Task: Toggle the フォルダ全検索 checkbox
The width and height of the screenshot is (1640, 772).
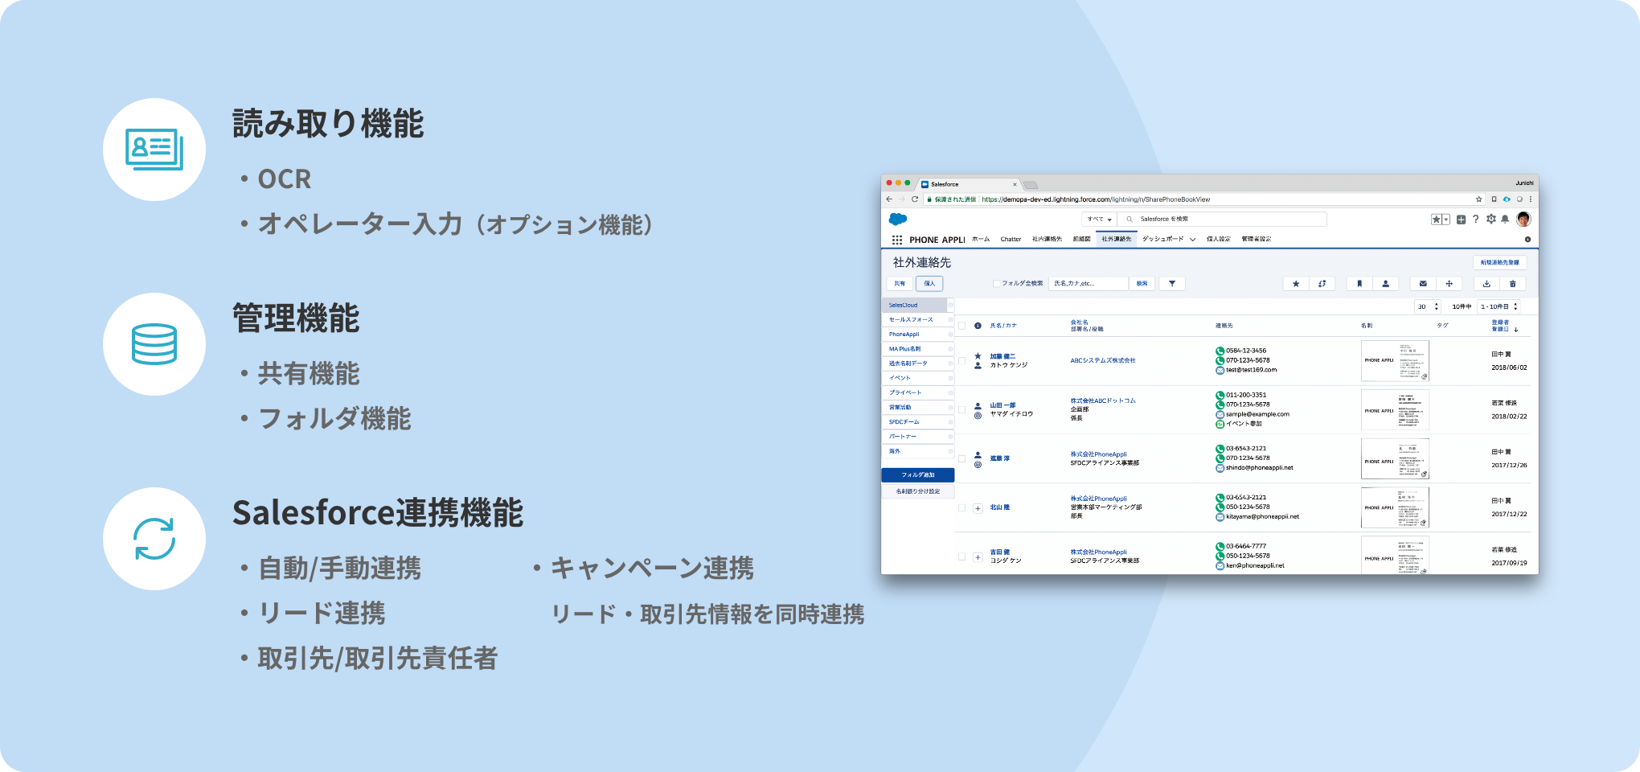Action: 996,283
